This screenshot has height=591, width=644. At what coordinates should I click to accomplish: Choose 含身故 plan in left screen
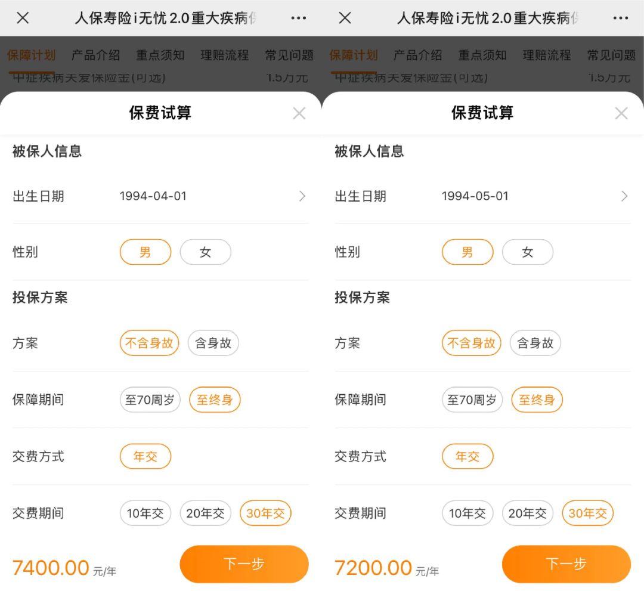click(213, 343)
